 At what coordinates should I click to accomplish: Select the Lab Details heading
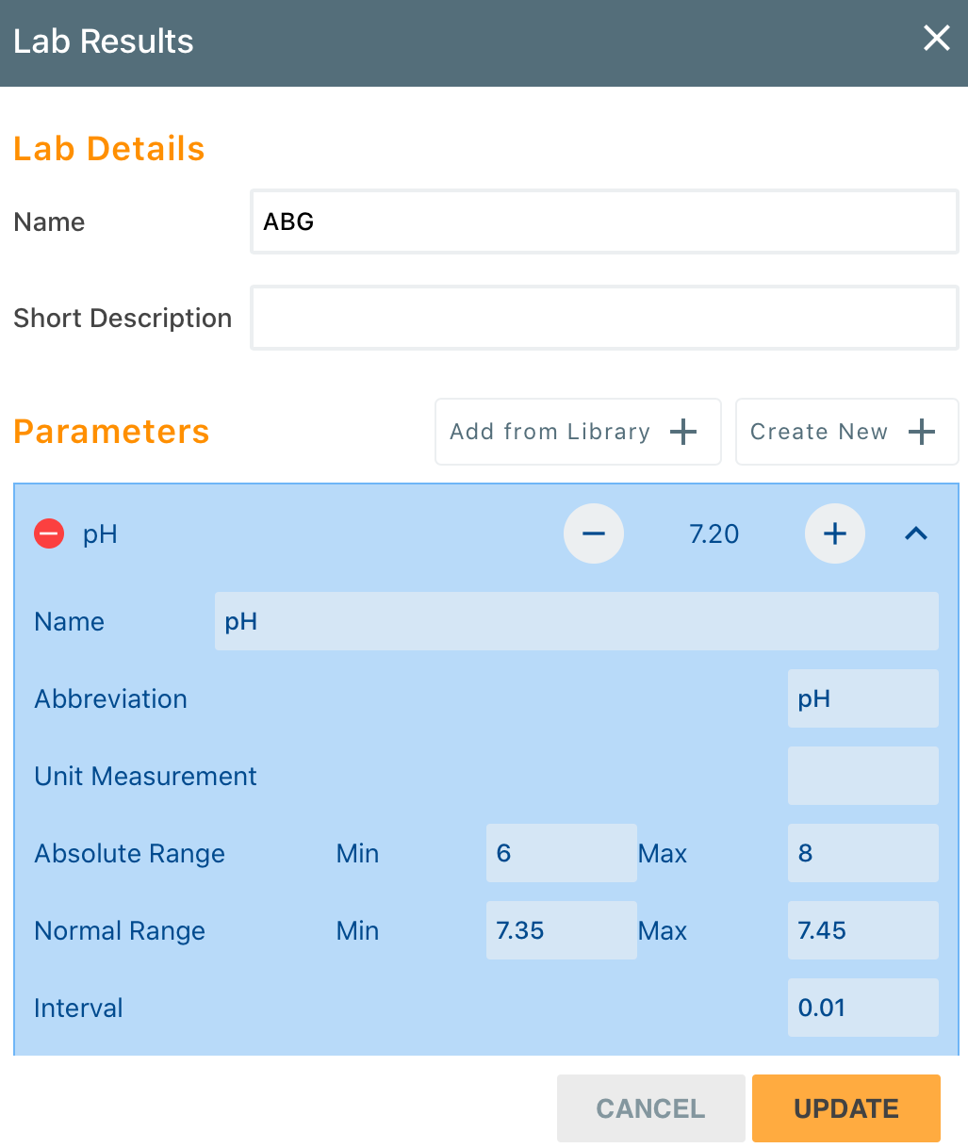tap(108, 148)
